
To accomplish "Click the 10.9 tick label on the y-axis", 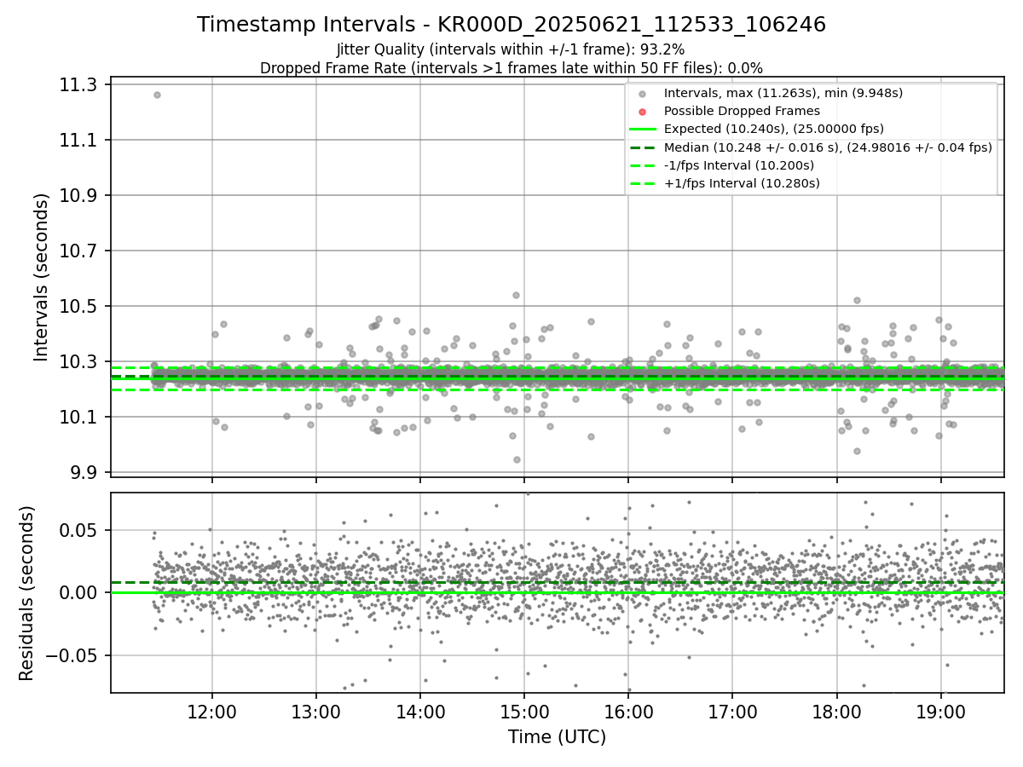I will tap(79, 195).
